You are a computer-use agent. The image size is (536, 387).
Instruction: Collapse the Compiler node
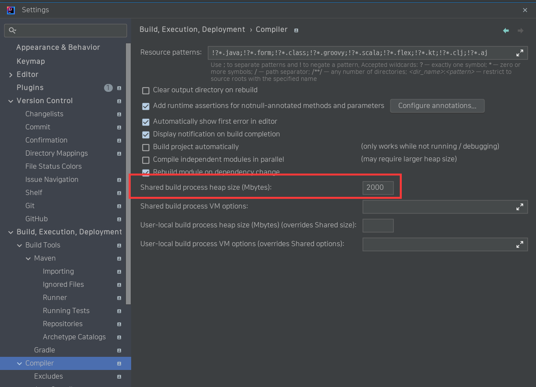(19, 363)
